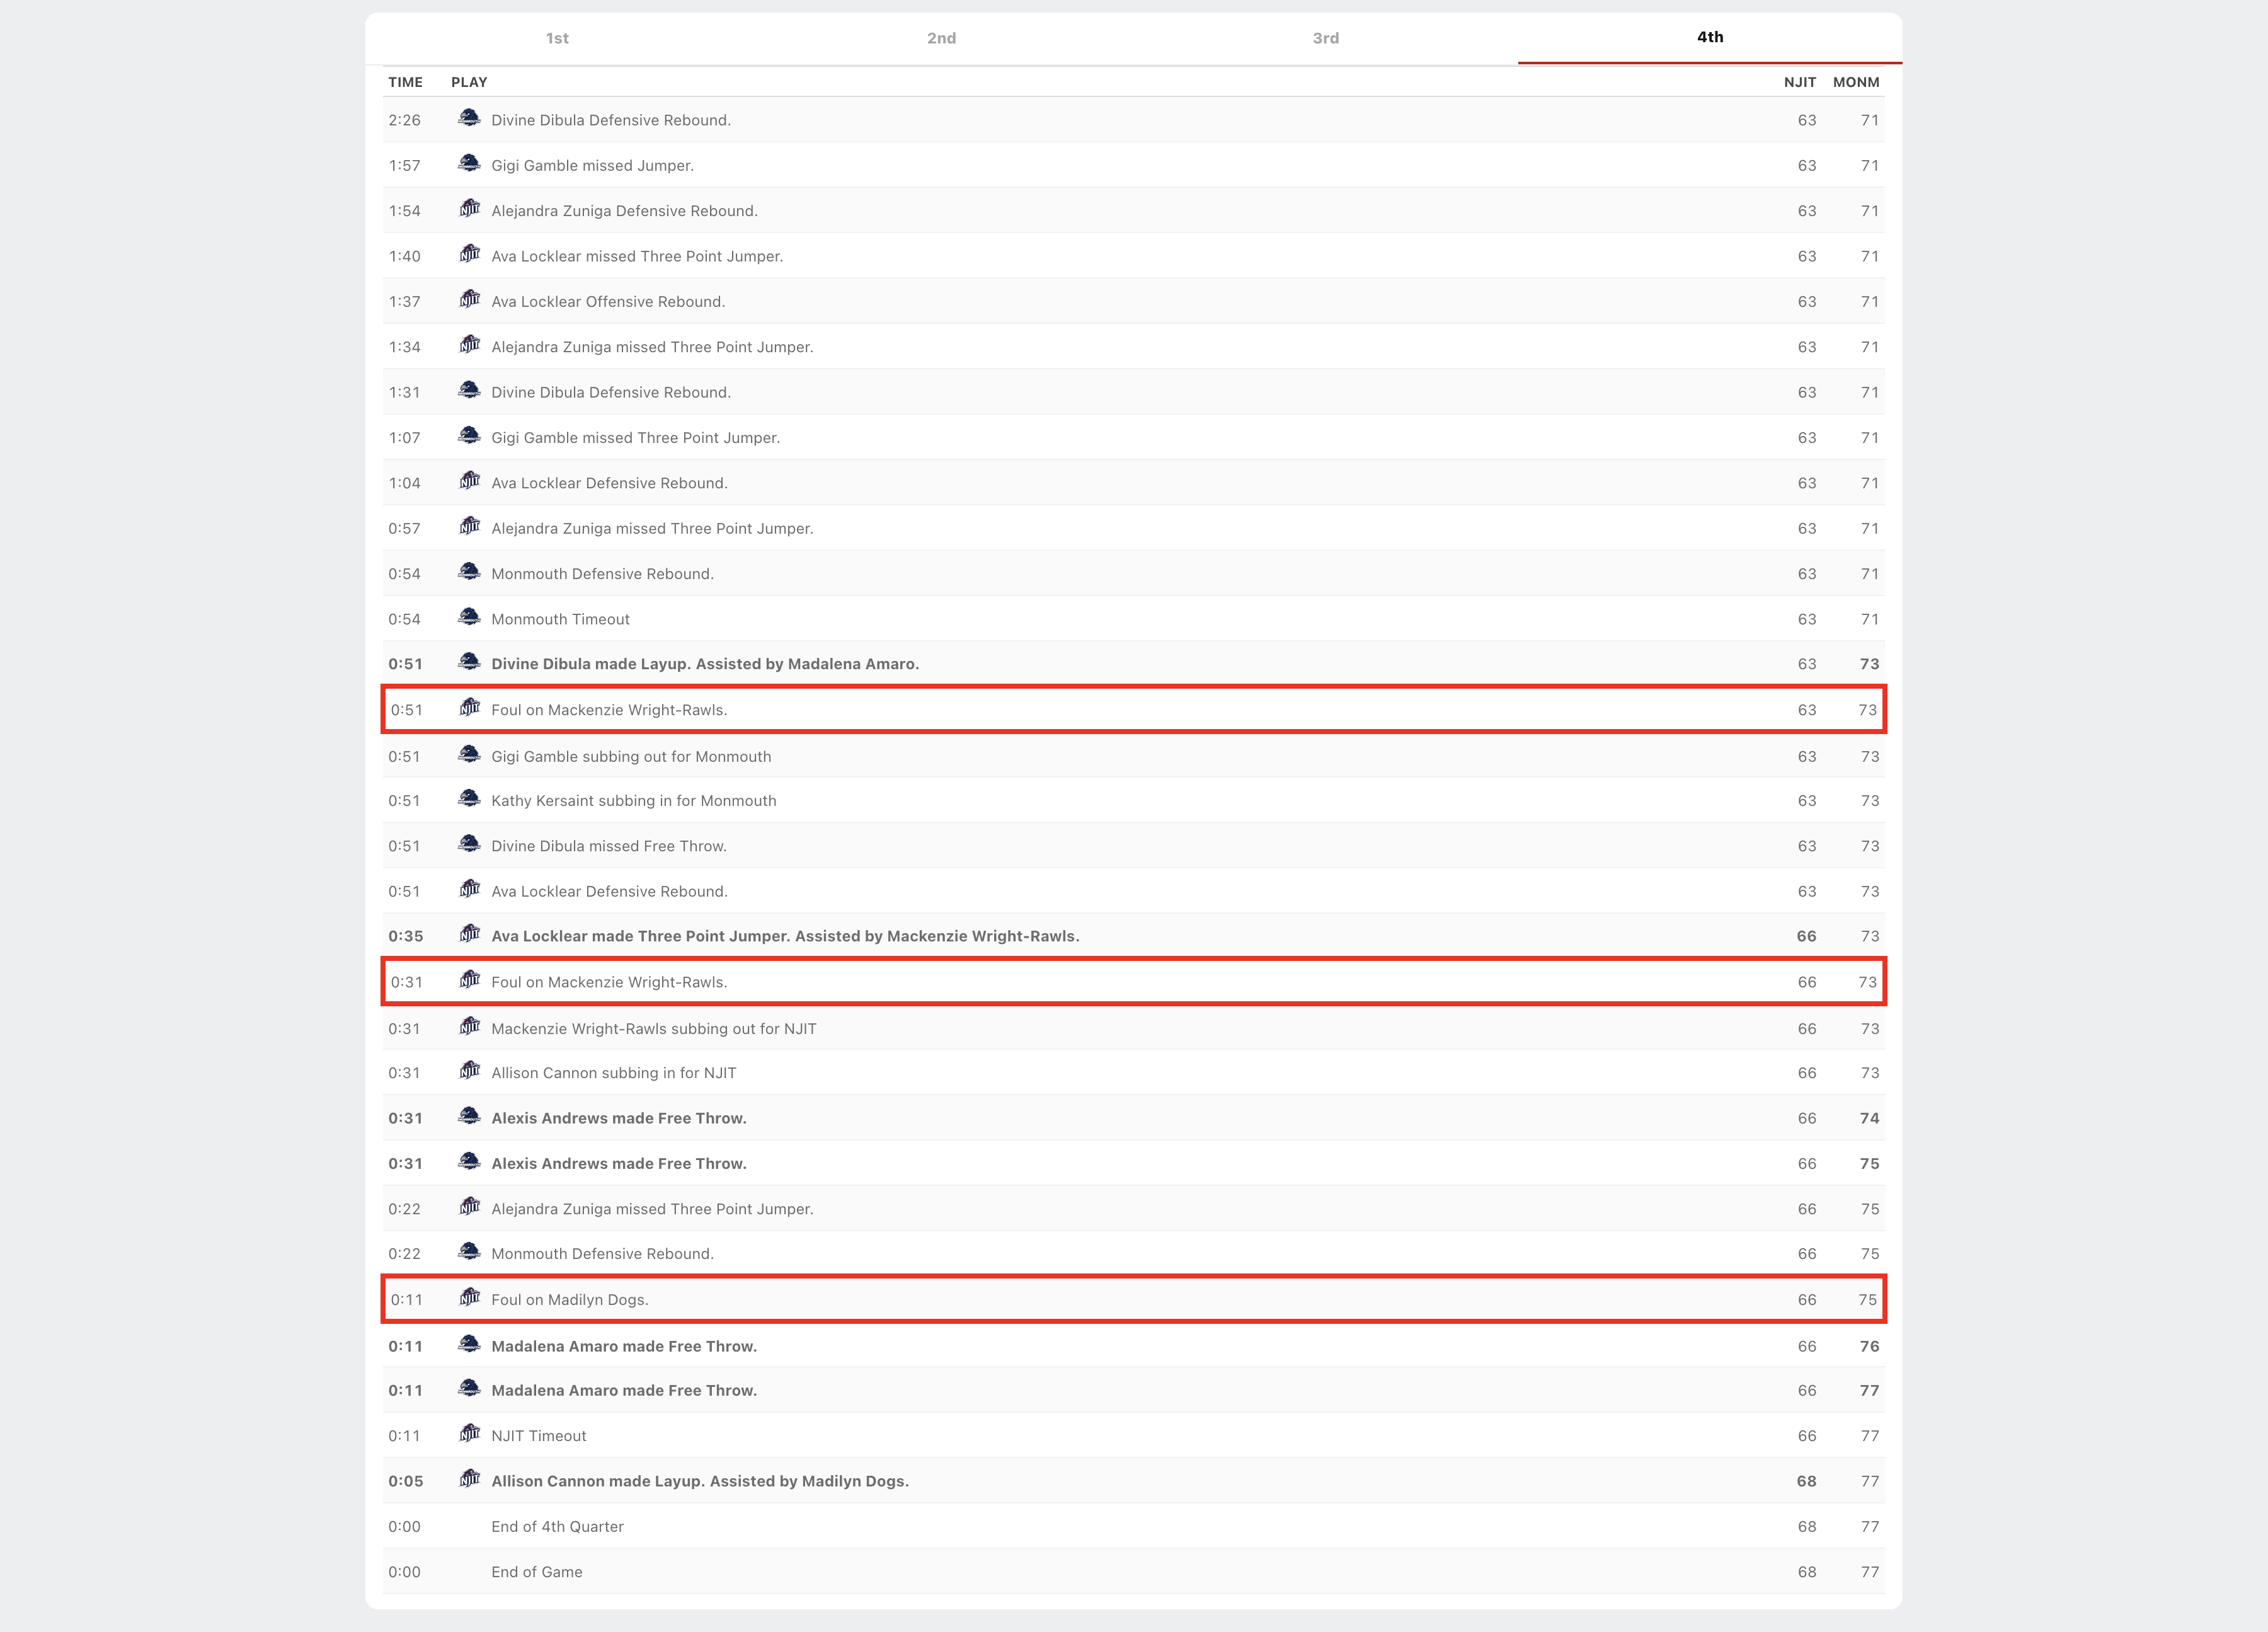Click Monmouth logo next to Kathy Kersaint sub
Screen dimensions: 2268x1632
(469, 799)
